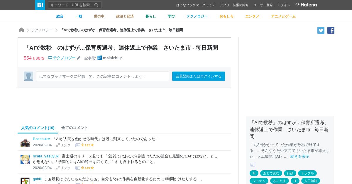Open アニメとゲーム category tab
The width and height of the screenshot is (352, 184).
coord(283,16)
